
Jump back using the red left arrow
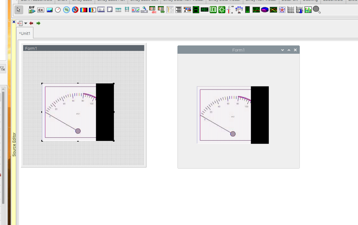31,23
